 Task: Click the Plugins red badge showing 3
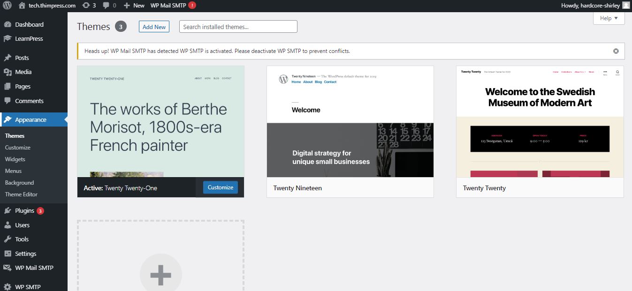(40, 211)
